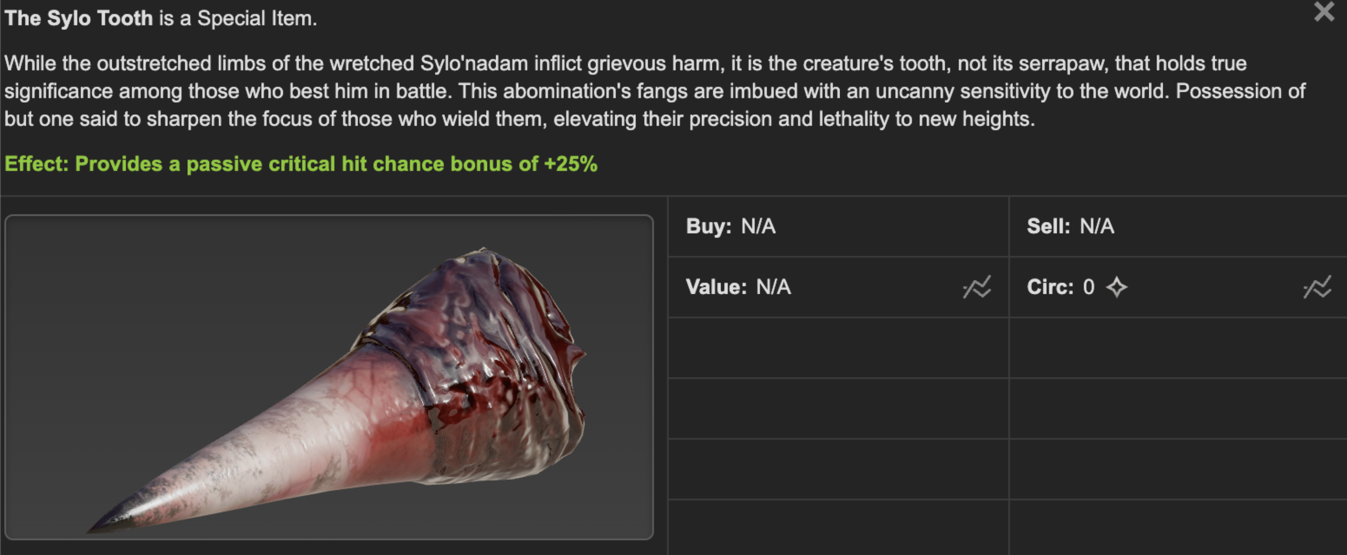Viewport: 1347px width, 555px height.
Task: Open the Value history chart icon
Action: (x=977, y=287)
